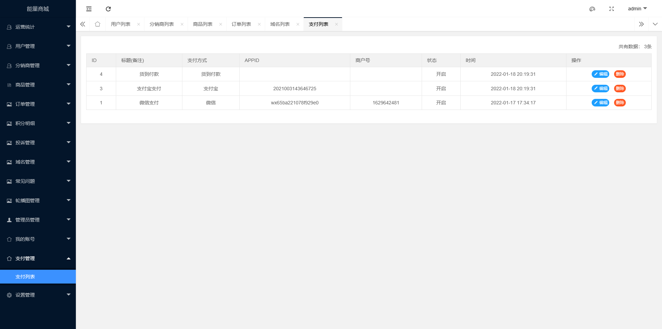Close the 域名列表 tab
The image size is (662, 329).
pyautogui.click(x=298, y=24)
